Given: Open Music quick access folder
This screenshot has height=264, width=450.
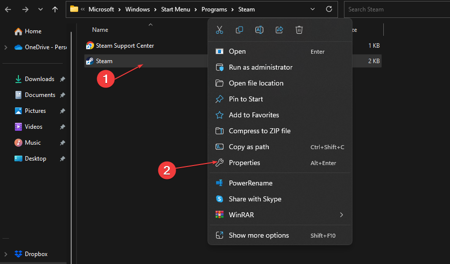Looking at the screenshot, I should click(27, 143).
